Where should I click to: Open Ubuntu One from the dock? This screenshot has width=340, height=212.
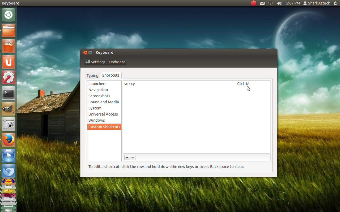[x=8, y=62]
